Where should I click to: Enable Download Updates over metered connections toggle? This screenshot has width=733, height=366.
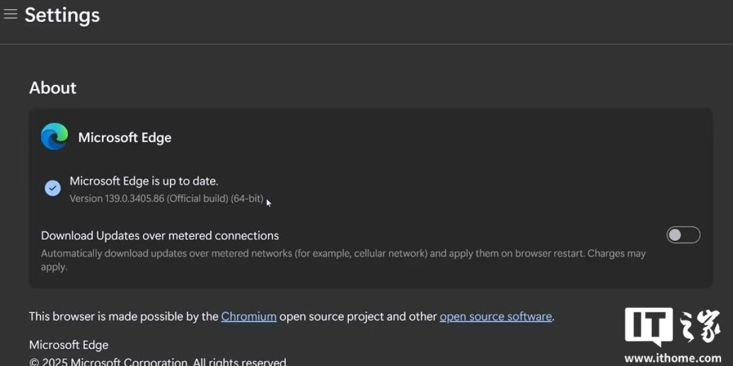click(x=683, y=235)
